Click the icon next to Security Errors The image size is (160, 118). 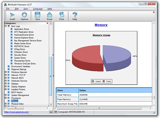12,55
